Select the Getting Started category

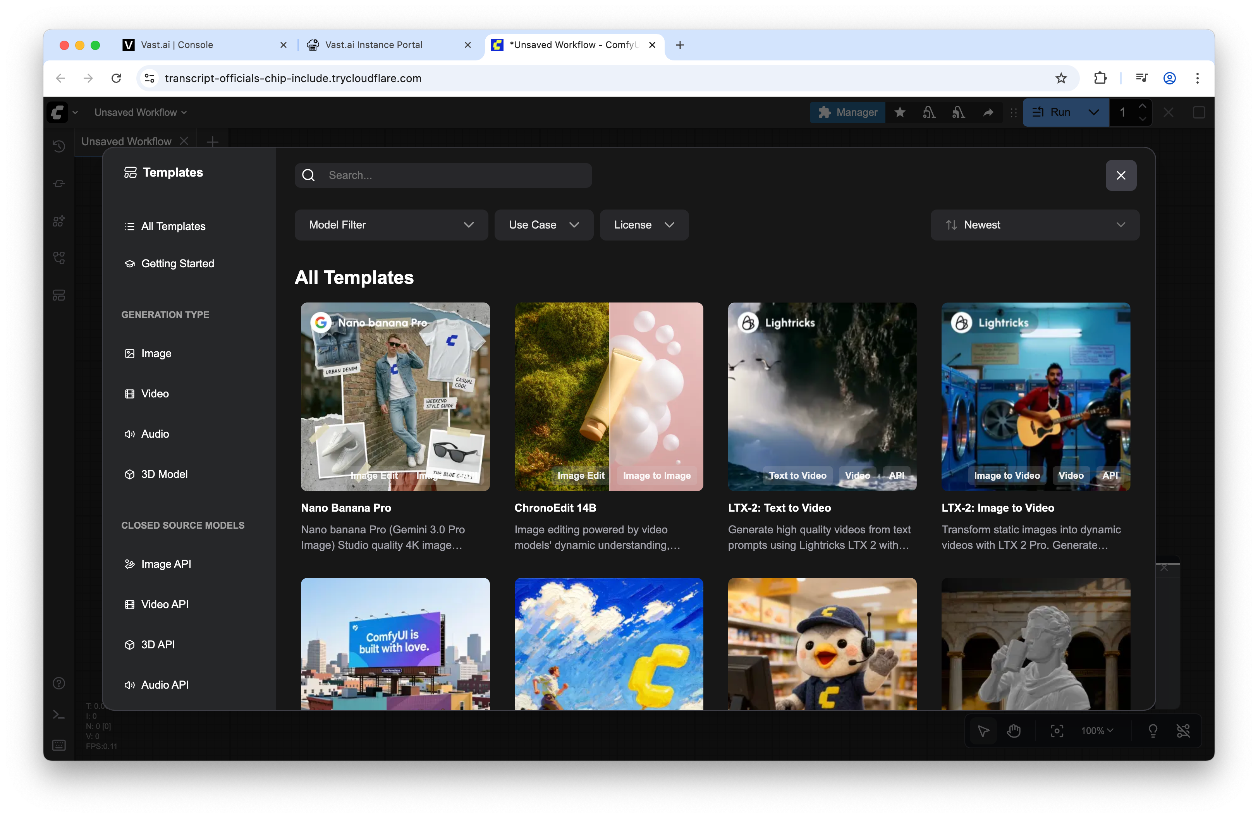(177, 264)
